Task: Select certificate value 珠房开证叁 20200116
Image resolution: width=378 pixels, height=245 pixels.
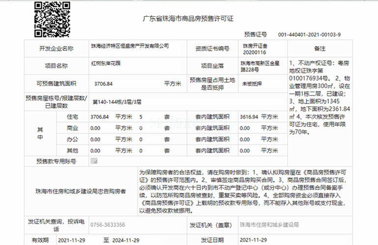Action: pos(255,49)
